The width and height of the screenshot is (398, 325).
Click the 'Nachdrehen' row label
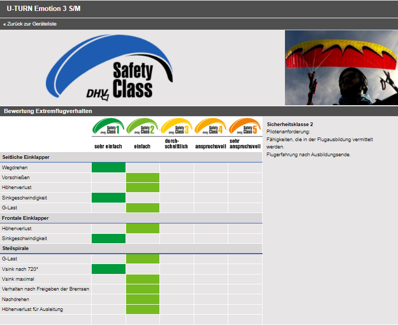16,299
